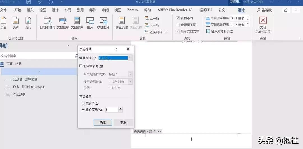This screenshot has height=149, width=303.
Task: Collapse the ribbon with the chevron
Action: click(300, 38)
